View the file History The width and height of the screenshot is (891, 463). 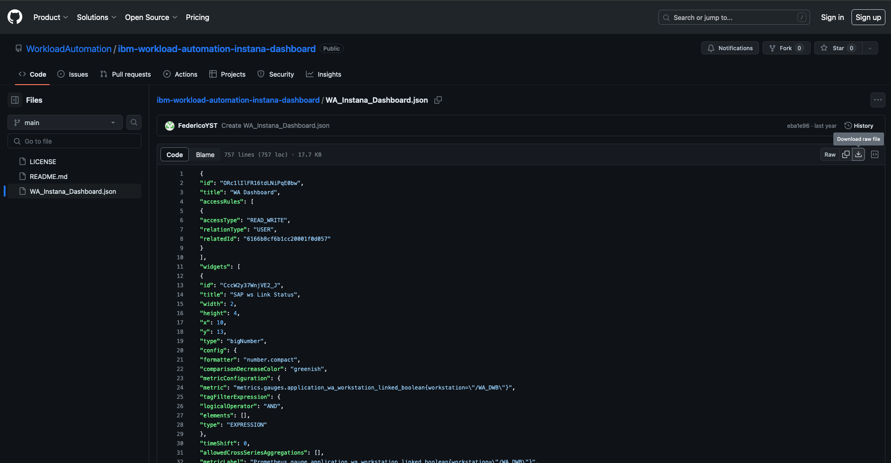pyautogui.click(x=859, y=126)
